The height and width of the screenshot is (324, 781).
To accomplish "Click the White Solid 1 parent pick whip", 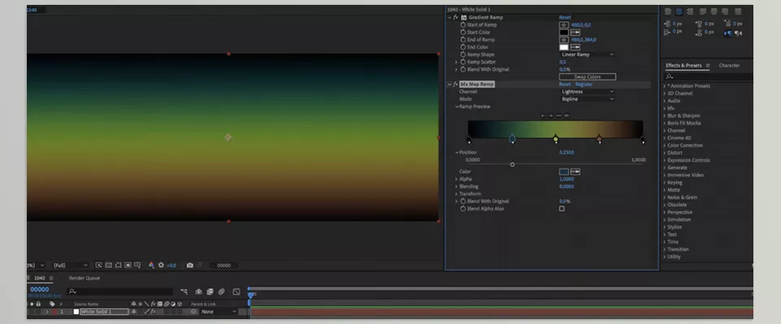I will 194,312.
